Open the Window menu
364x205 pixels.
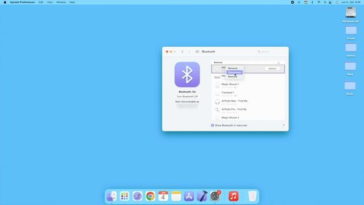(61, 2)
